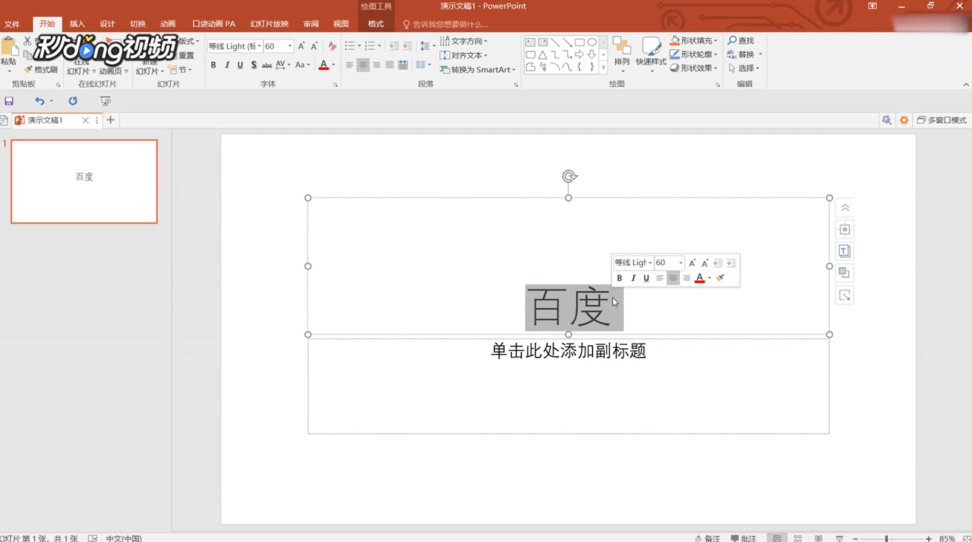Switch to the 格式 Format tab
This screenshot has width=972, height=542.
(376, 24)
